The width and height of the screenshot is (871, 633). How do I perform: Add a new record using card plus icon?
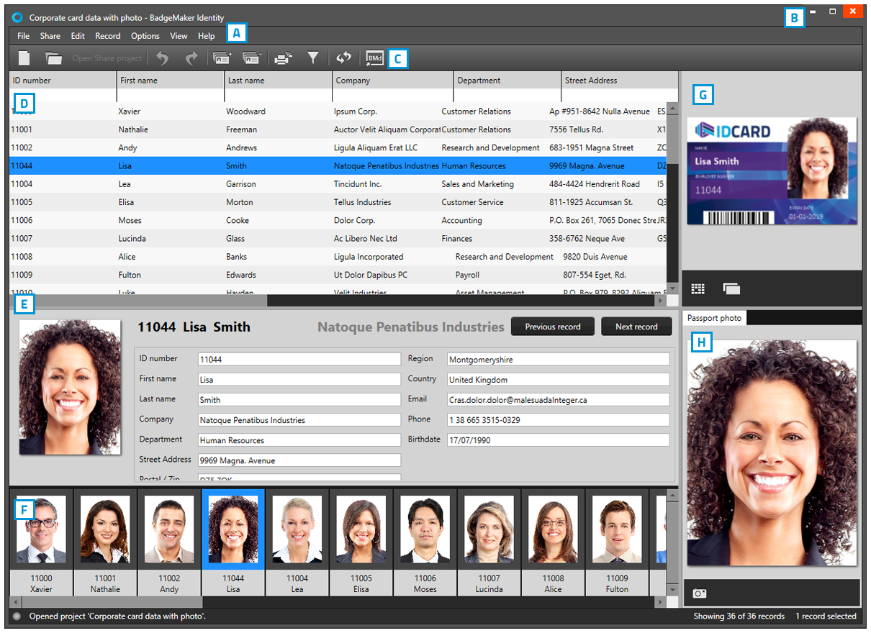(x=222, y=58)
